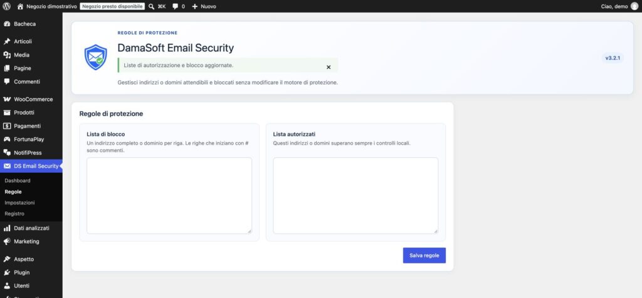This screenshot has height=298, width=642.
Task: Click the NotifiPress icon in sidebar
Action: point(7,153)
